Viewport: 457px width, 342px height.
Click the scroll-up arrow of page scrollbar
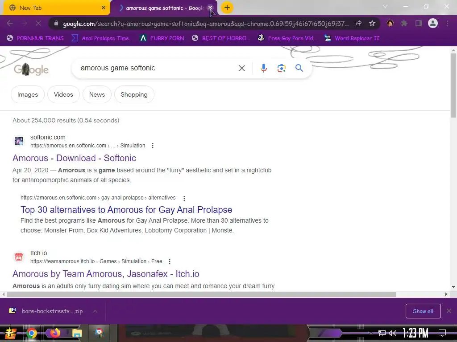click(x=453, y=50)
